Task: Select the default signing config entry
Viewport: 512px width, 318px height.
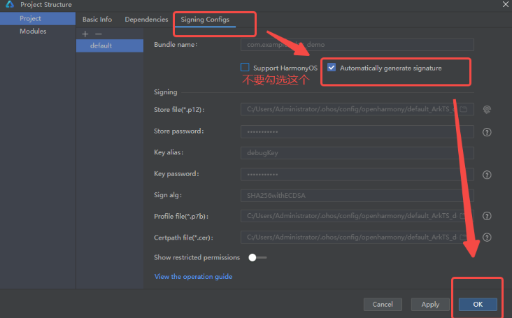Action: 101,45
